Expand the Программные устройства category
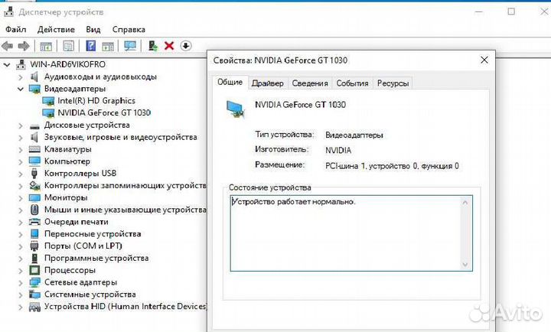The height and width of the screenshot is (332, 551). pos(21,259)
